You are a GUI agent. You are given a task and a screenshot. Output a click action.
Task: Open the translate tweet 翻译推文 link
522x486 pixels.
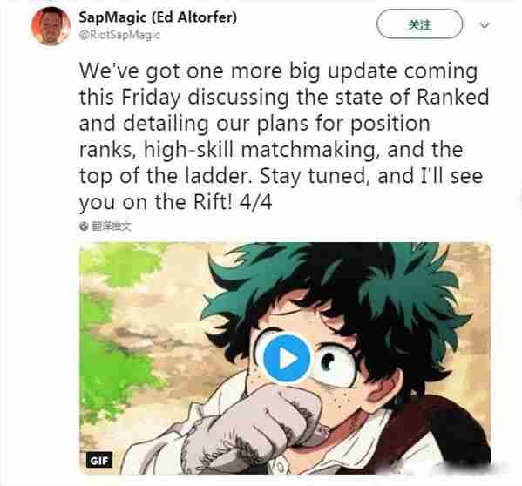tap(112, 226)
